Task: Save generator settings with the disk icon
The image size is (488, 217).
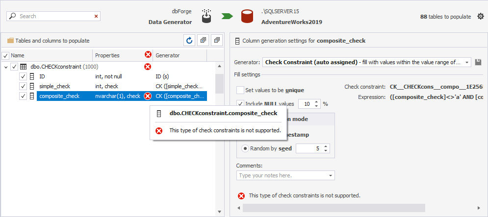Action: (x=478, y=63)
